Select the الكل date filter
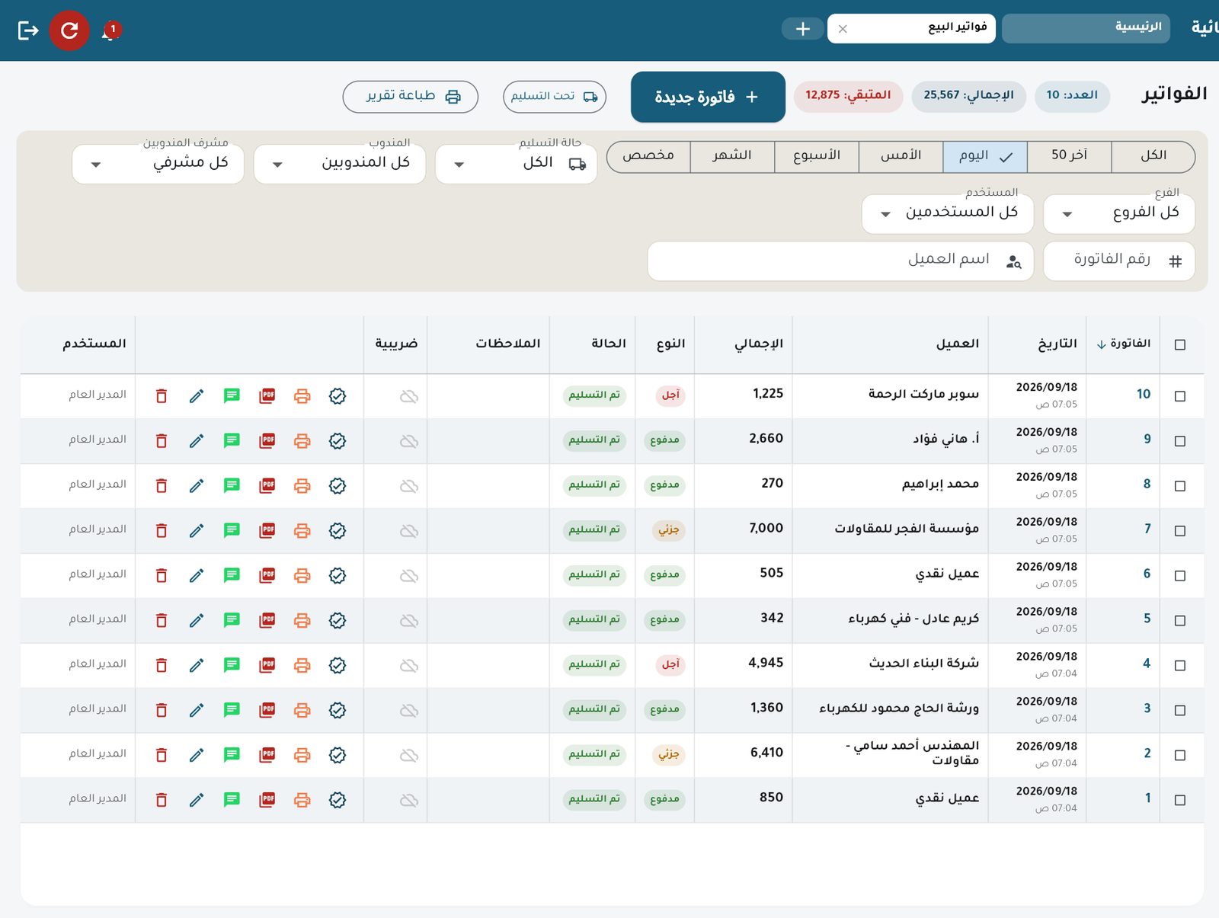Viewport: 1219px width, 918px height. pos(1153,156)
